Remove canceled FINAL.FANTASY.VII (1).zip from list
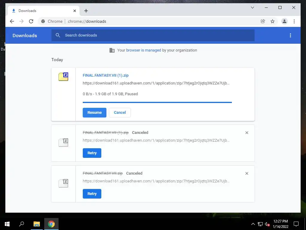 pyautogui.click(x=247, y=133)
